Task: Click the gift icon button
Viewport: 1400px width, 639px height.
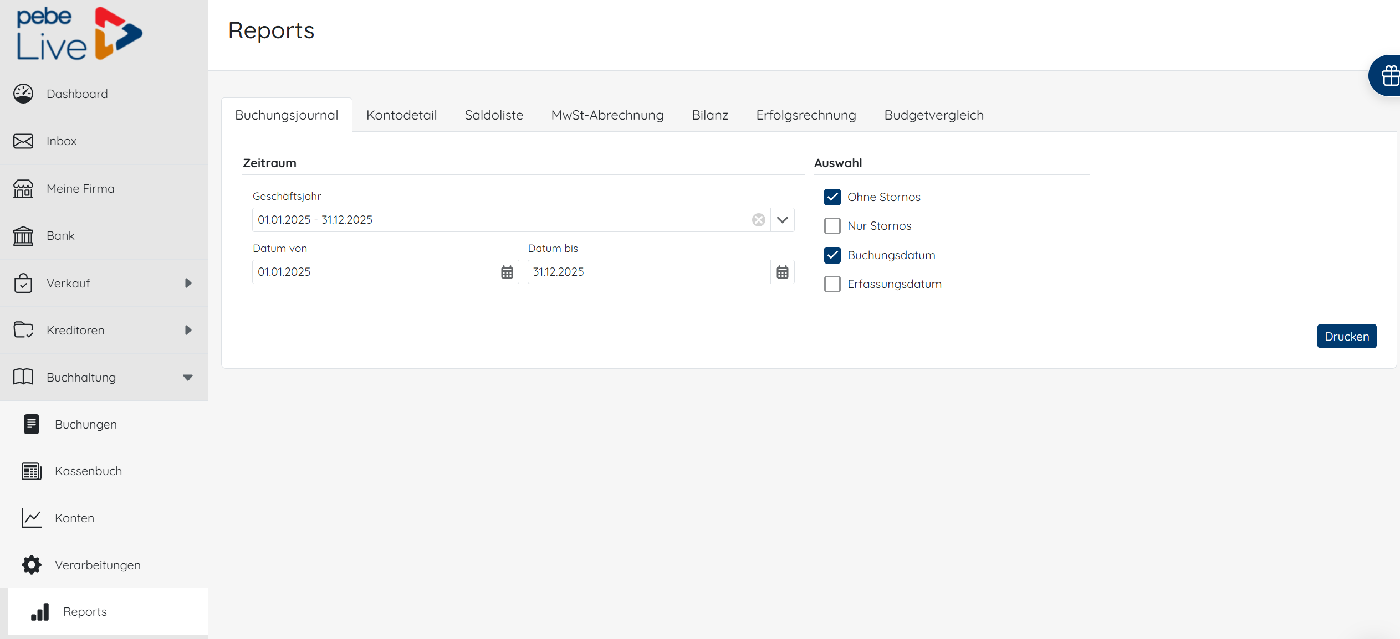Action: pos(1389,76)
